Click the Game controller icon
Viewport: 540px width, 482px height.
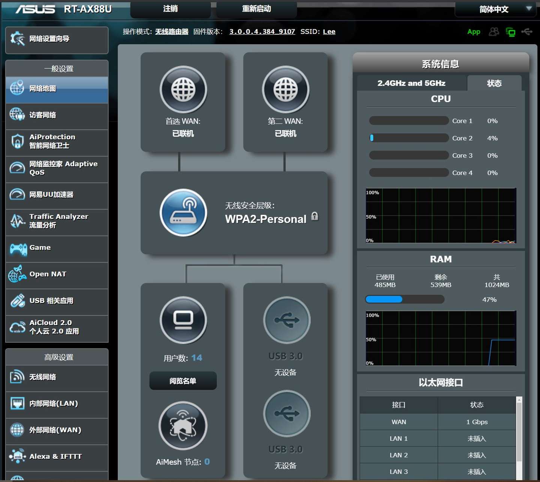(18, 249)
